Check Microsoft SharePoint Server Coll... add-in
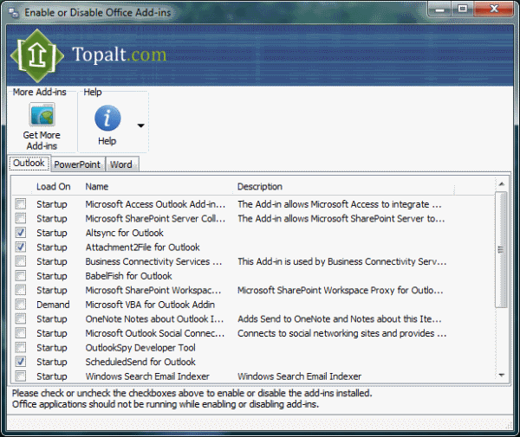 [21, 218]
